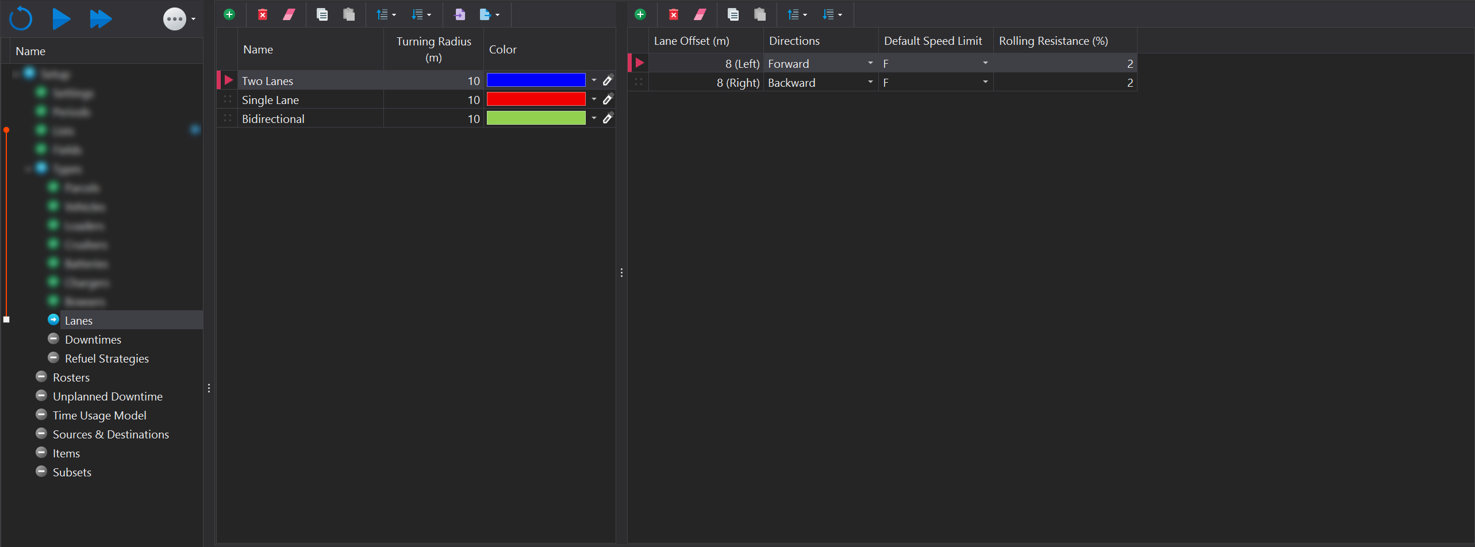The image size is (1475, 547).
Task: Click the pink eraser icon in lane types toolbar
Action: 289,14
